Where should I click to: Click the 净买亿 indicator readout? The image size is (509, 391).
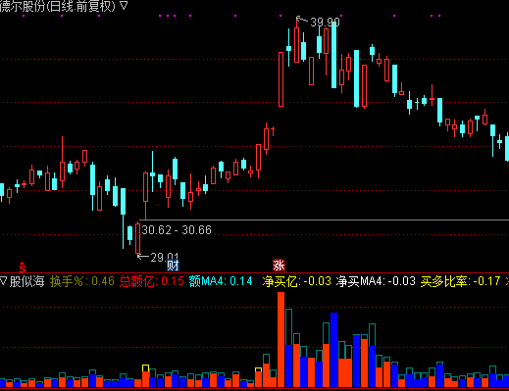point(297,281)
